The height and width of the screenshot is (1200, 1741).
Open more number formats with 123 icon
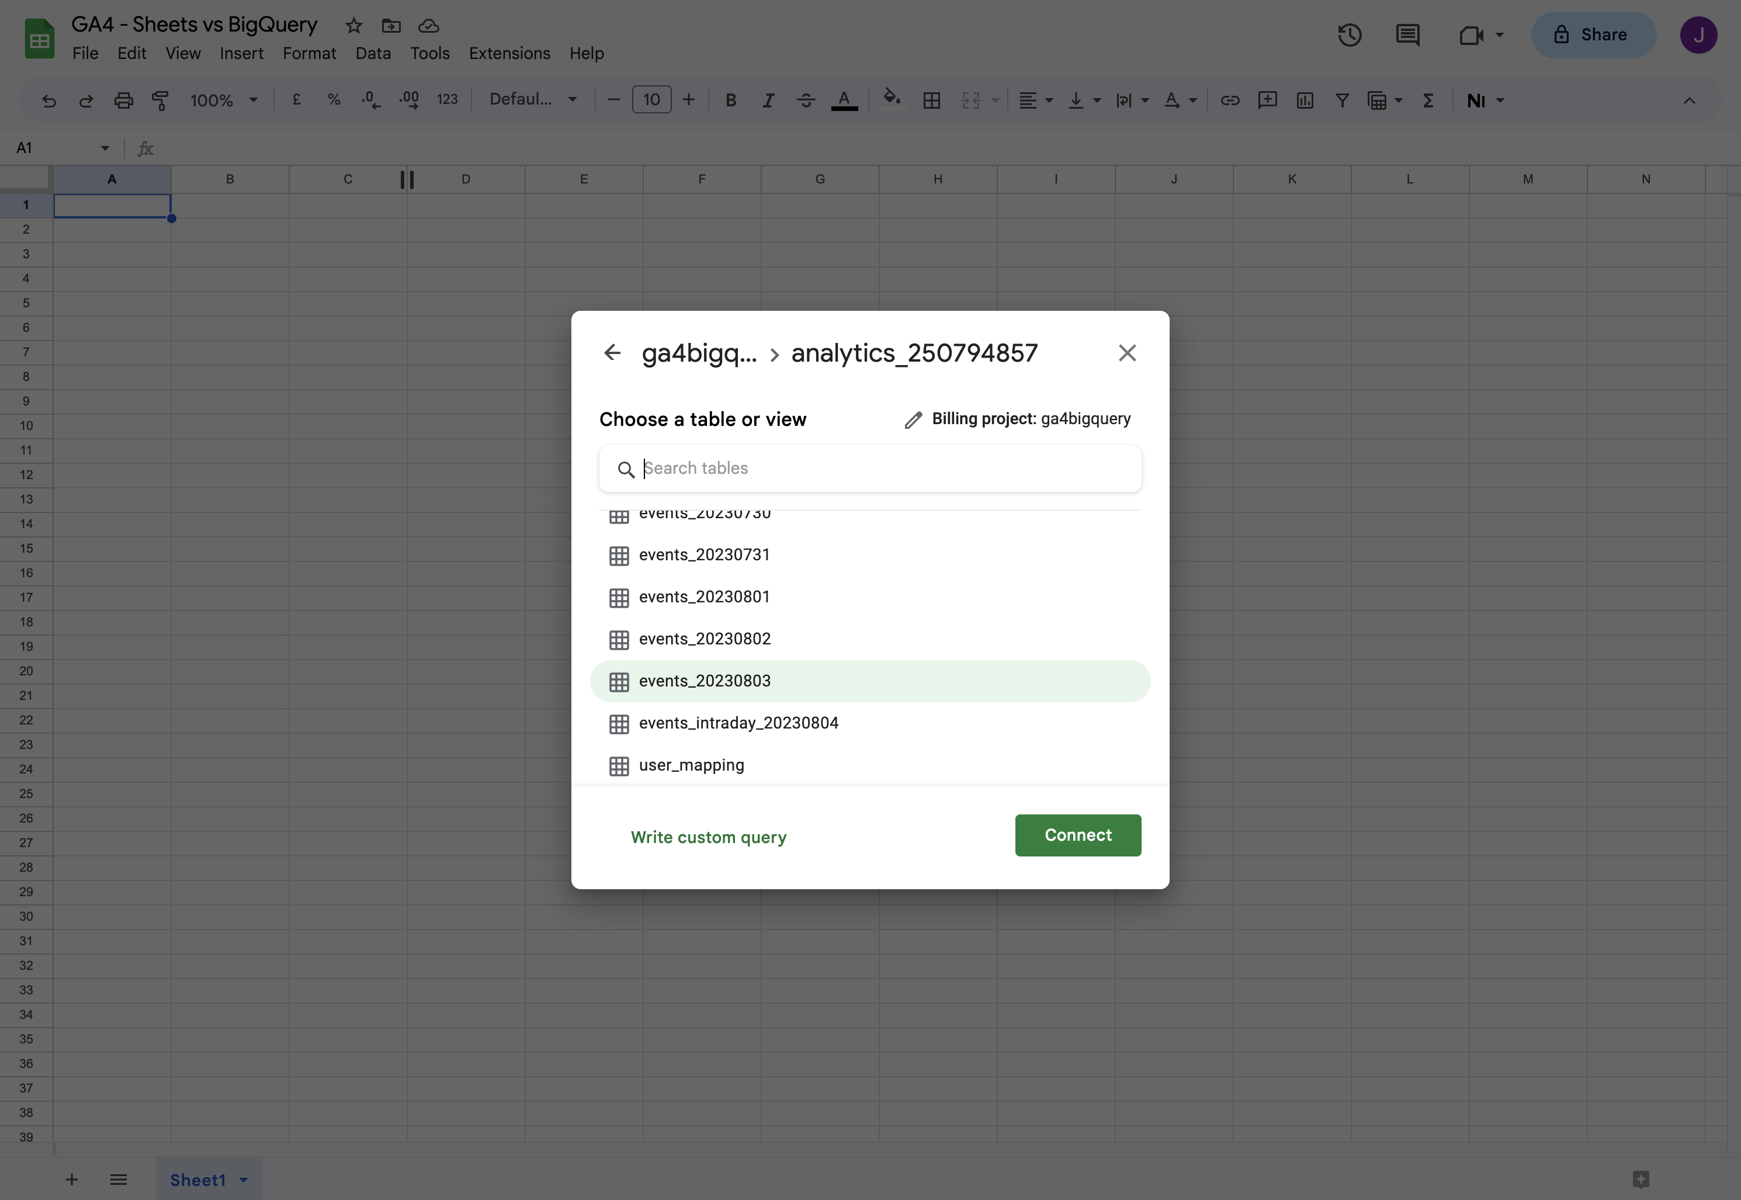(x=448, y=99)
